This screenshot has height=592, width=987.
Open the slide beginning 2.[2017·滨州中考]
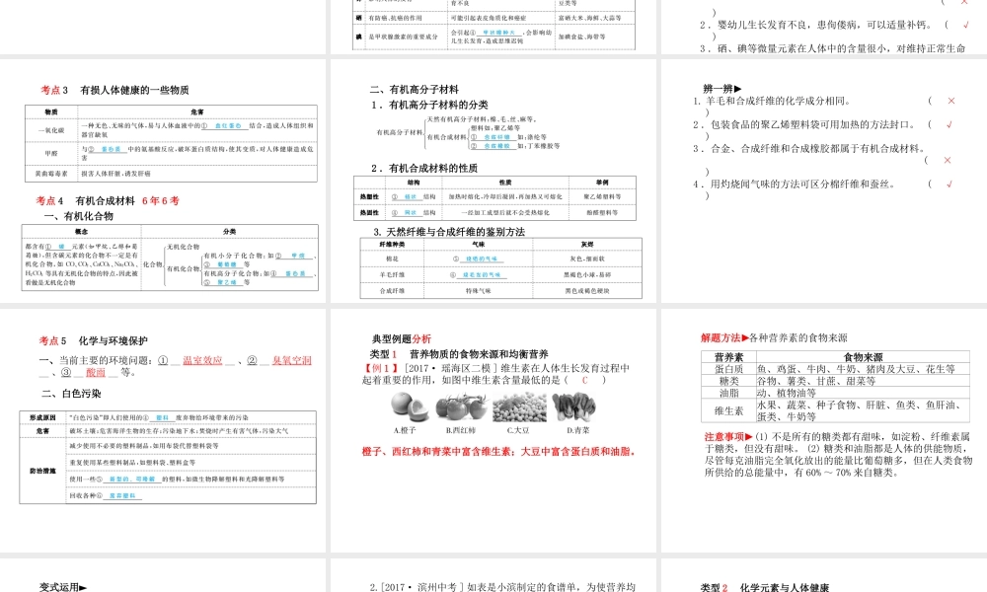493,575
